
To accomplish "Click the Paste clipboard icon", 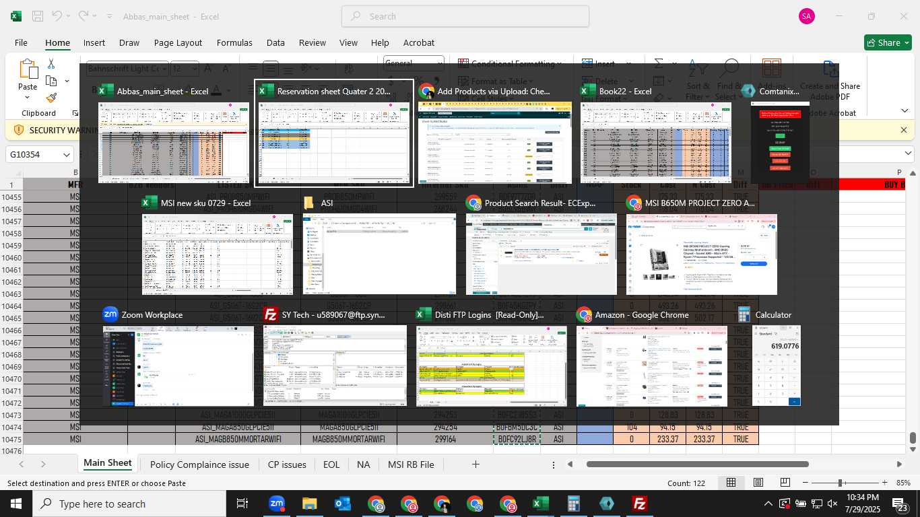I will pos(28,70).
